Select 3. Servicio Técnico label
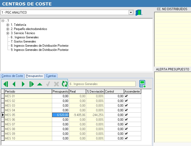191x146 pixels. 23,33
